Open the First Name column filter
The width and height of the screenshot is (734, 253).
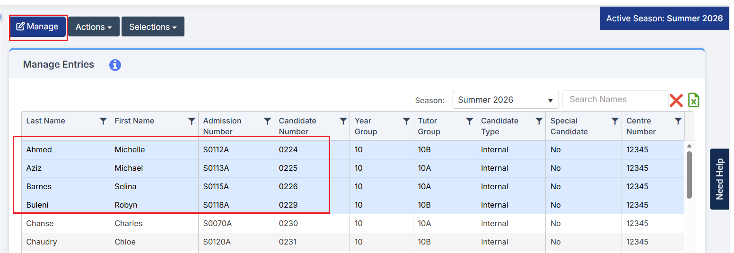click(x=192, y=121)
